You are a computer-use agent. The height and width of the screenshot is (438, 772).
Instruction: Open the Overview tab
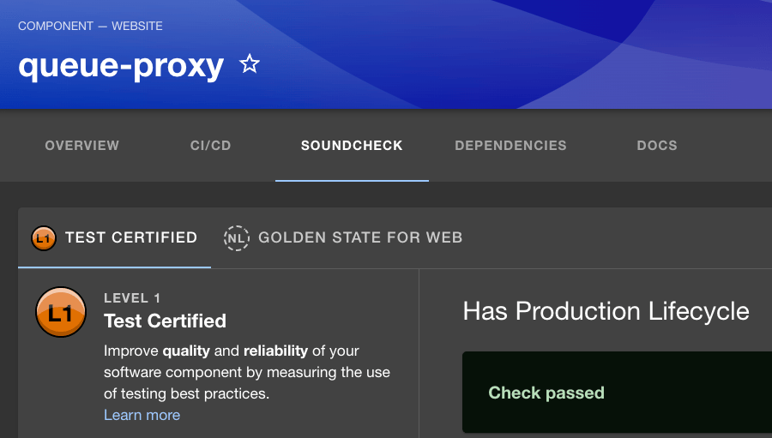pos(82,146)
